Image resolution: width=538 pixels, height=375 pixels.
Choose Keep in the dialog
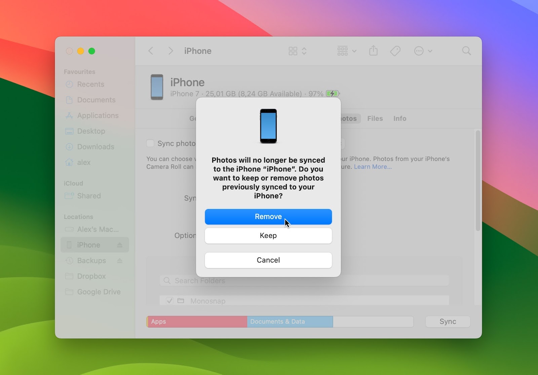pyautogui.click(x=268, y=236)
